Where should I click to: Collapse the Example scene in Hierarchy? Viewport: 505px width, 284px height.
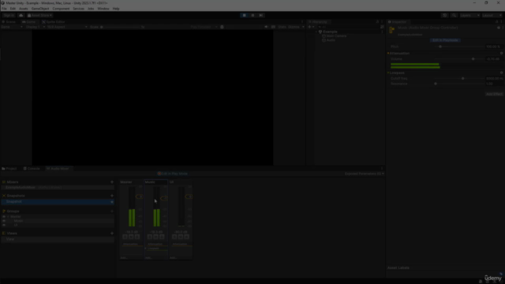click(x=316, y=32)
